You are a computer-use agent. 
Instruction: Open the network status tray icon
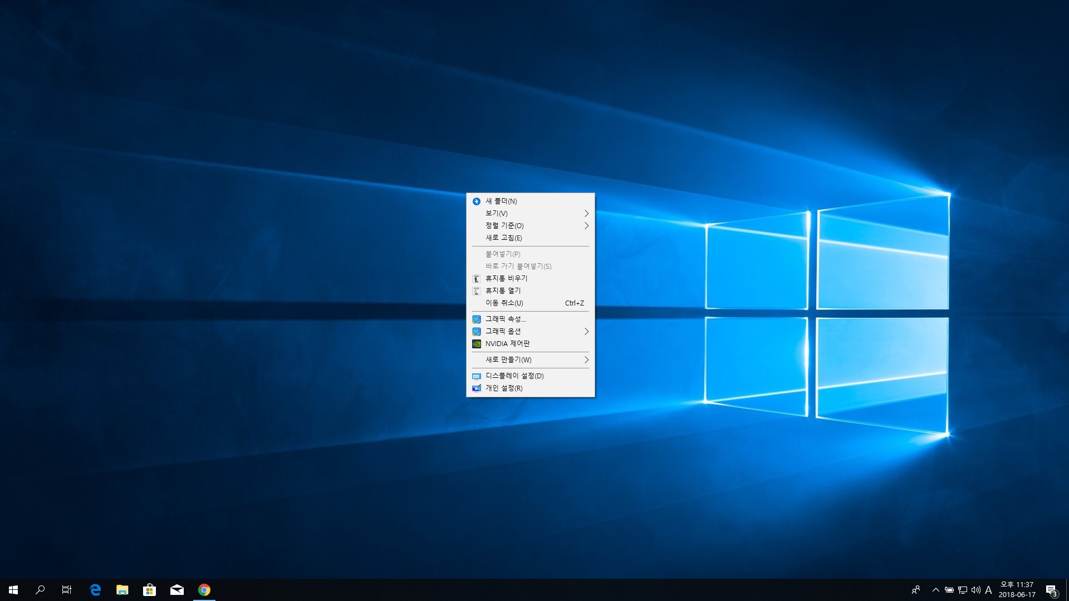click(963, 590)
